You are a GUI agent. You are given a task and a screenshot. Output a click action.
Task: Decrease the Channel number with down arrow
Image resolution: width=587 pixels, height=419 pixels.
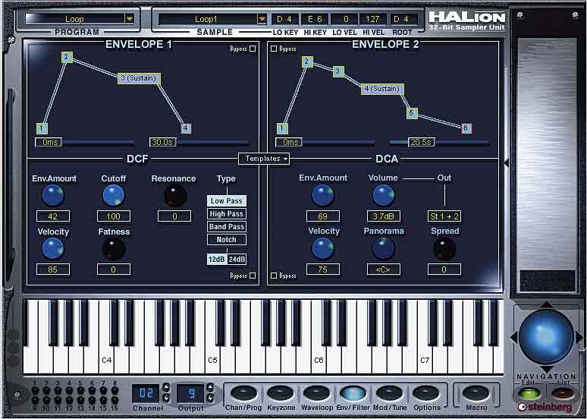(x=166, y=398)
